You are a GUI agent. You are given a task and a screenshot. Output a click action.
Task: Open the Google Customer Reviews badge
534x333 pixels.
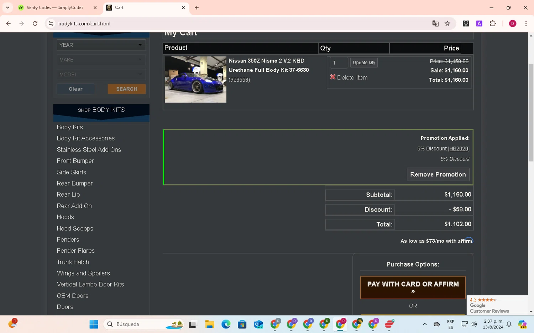(497, 305)
